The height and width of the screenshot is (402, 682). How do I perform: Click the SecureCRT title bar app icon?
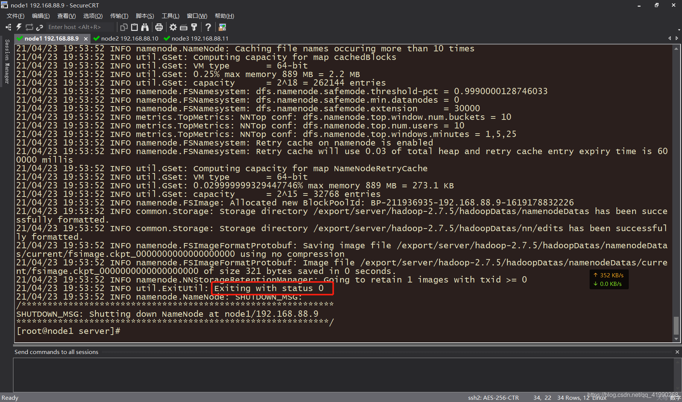4,5
